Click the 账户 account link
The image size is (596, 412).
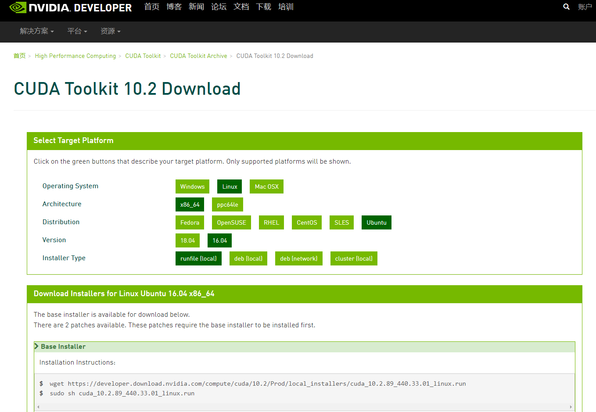[x=585, y=7]
